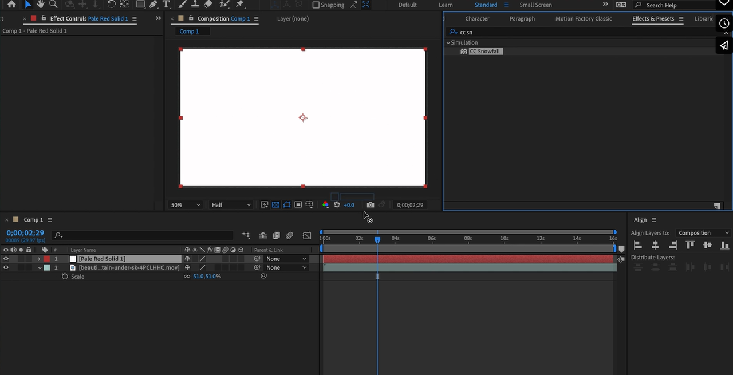733x375 pixels.
Task: Select CC Snowfall effect
Action: (485, 52)
